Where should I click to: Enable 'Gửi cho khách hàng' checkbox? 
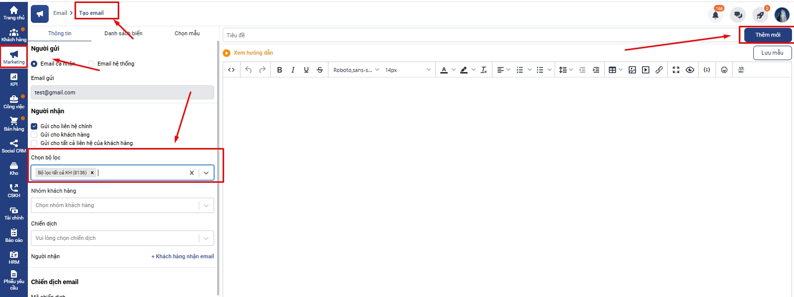click(34, 135)
